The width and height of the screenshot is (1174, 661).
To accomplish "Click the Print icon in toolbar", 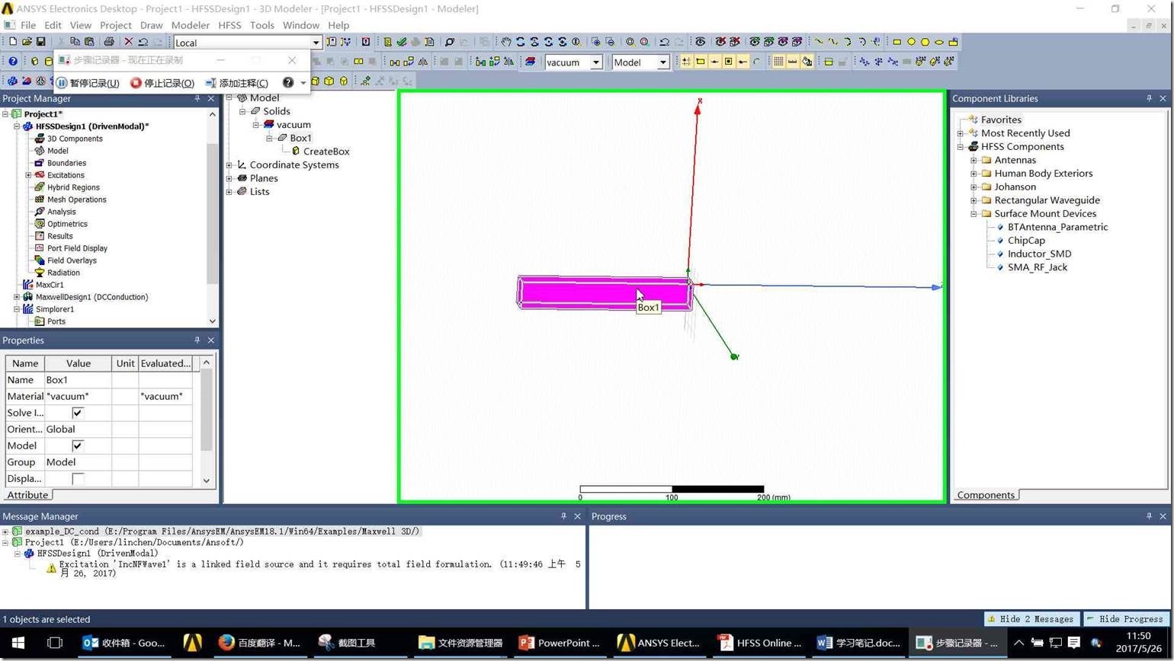I will 109,42.
